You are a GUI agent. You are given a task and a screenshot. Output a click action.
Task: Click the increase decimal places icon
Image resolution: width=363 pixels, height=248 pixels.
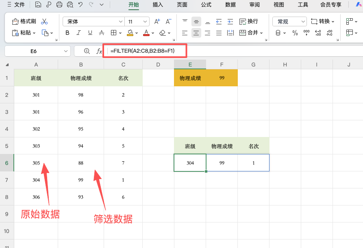318,33
